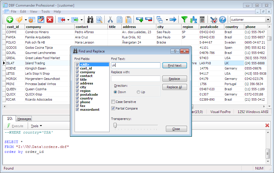Click the Export data green-arrow icon
The width and height of the screenshot is (274, 173).
pos(75,20)
